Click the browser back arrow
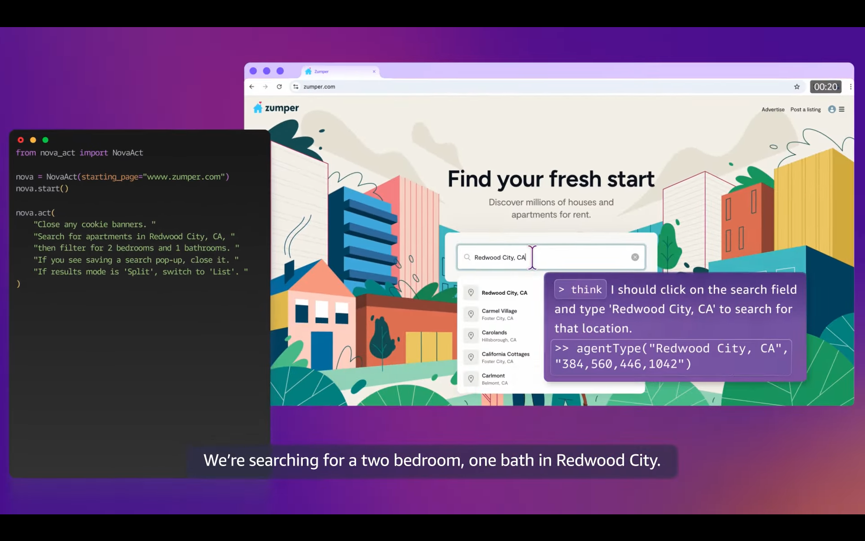 (x=252, y=87)
